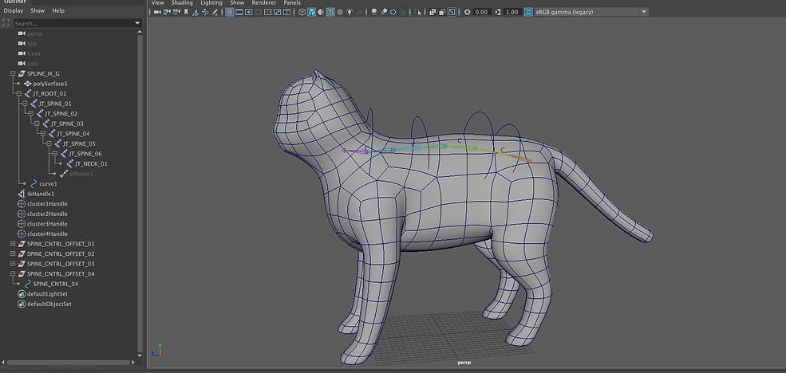The image size is (786, 373).
Task: Expand SPINE_CNTRL_OFFSET_02 group
Action: [x=13, y=253]
